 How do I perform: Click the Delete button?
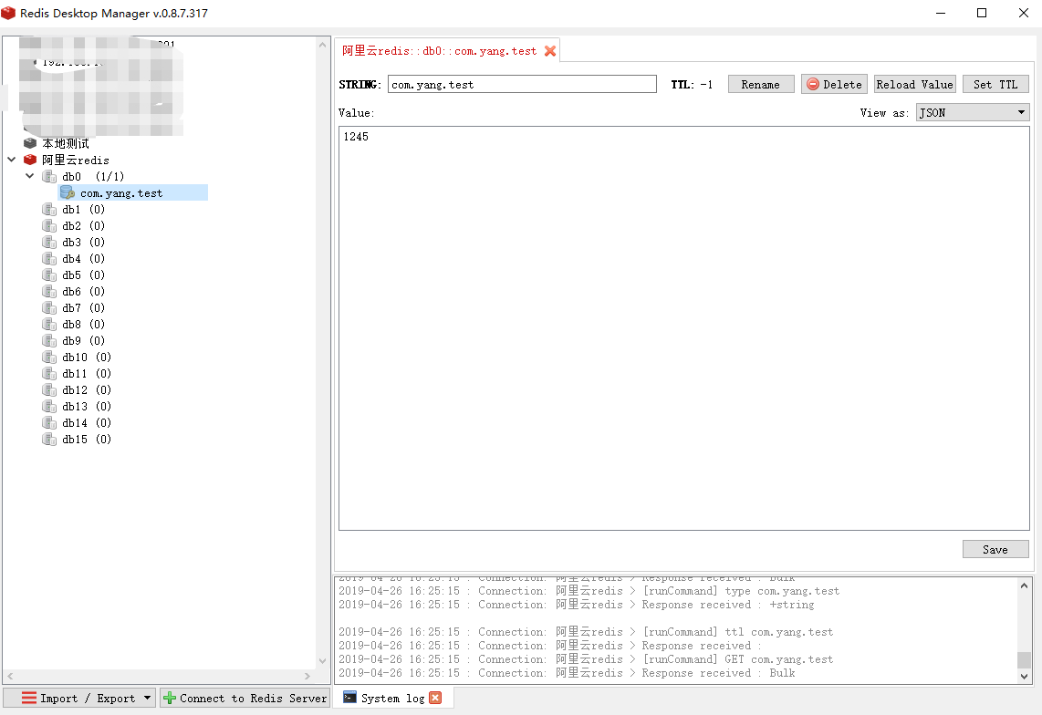tap(834, 85)
